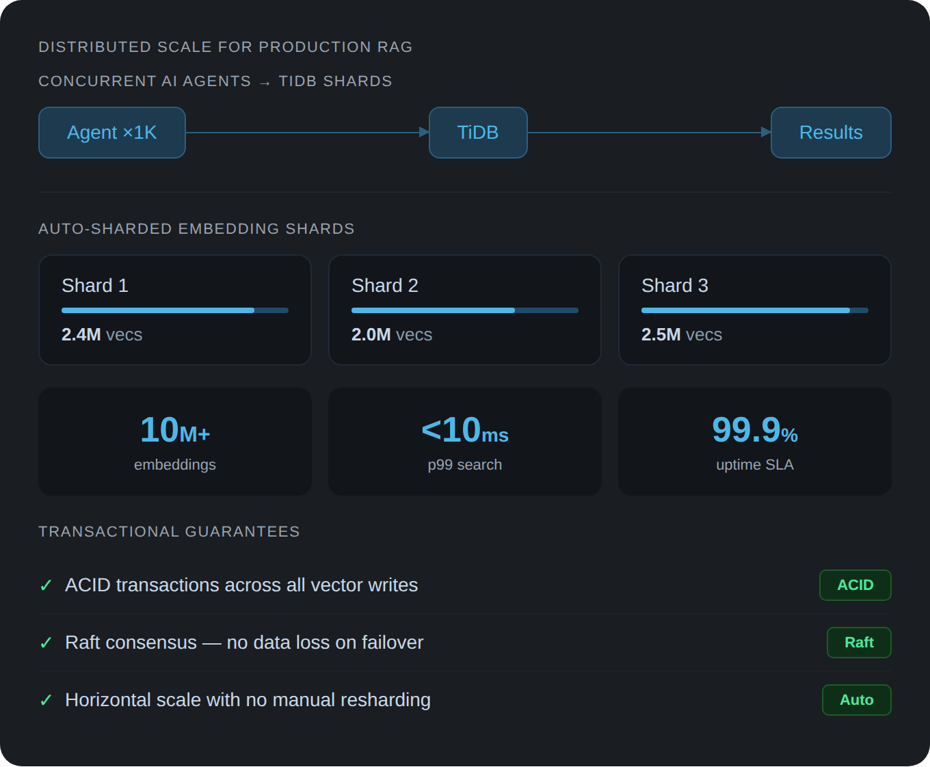The width and height of the screenshot is (930, 767).
Task: Click the arrowhead pointing into TiDB
Action: (x=424, y=133)
